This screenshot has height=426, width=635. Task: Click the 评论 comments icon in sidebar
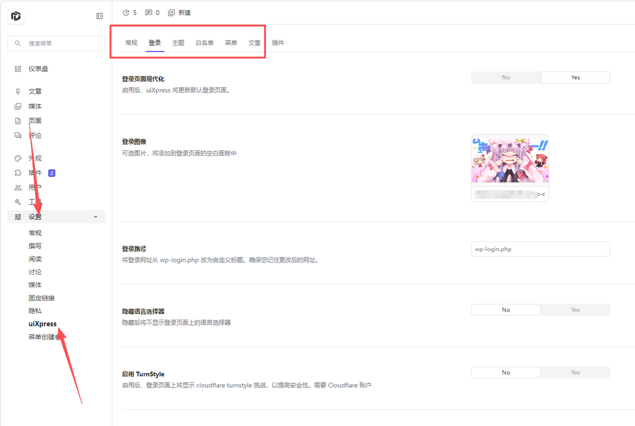pos(18,135)
